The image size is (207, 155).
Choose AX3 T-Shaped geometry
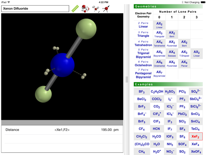click(184, 53)
